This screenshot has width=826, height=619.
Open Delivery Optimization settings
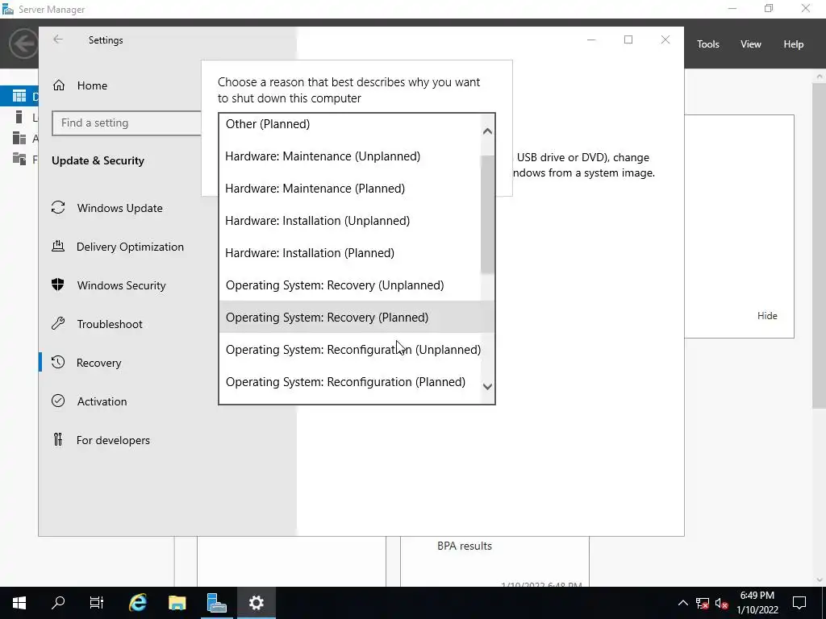[x=130, y=247]
